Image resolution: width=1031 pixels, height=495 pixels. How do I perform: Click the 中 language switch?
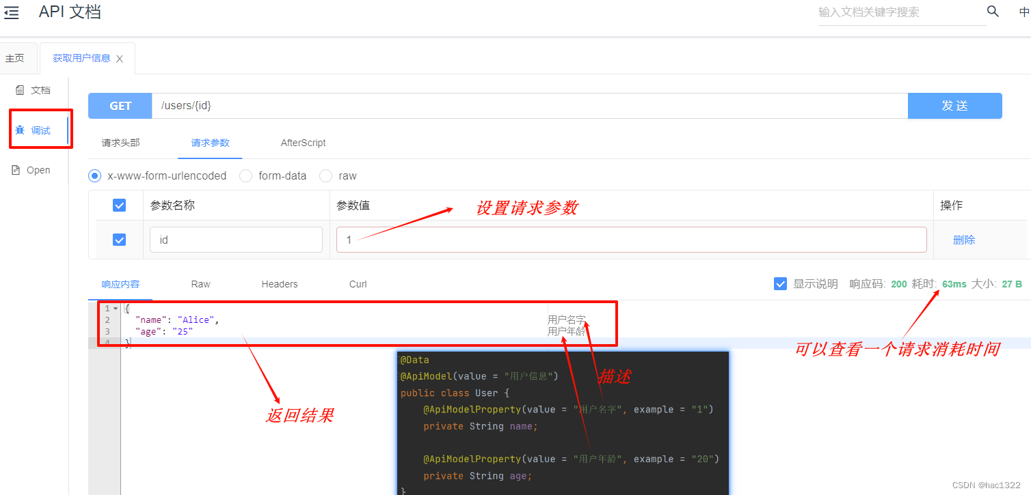tap(1024, 12)
